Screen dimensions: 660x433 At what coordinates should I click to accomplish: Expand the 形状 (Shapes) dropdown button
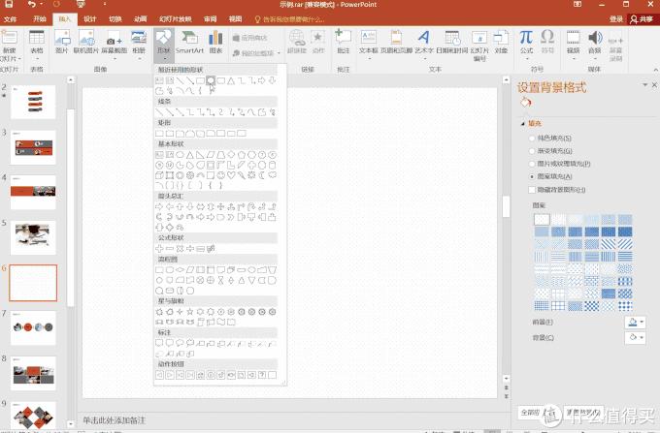(x=163, y=46)
